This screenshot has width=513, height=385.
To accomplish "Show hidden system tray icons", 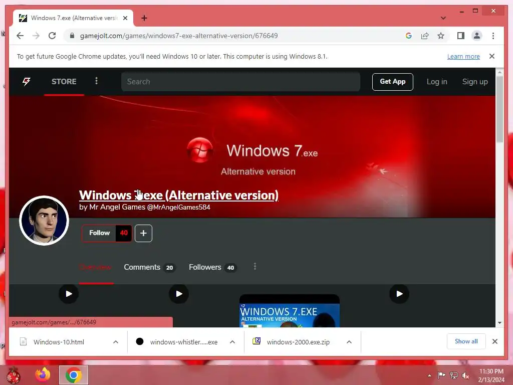I will pyautogui.click(x=429, y=375).
